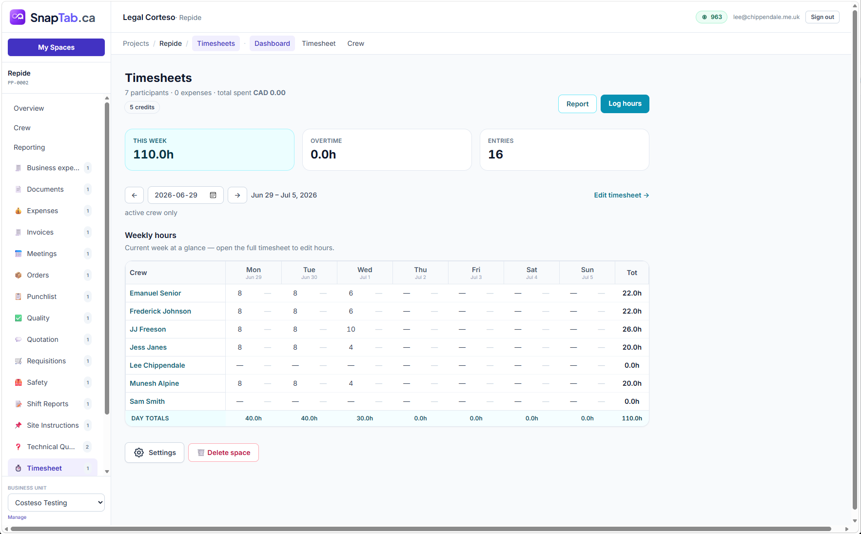Switch to the Crew tab
The height and width of the screenshot is (534, 861).
click(x=356, y=43)
